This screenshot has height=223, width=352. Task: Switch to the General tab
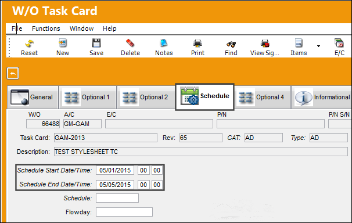tap(33, 97)
